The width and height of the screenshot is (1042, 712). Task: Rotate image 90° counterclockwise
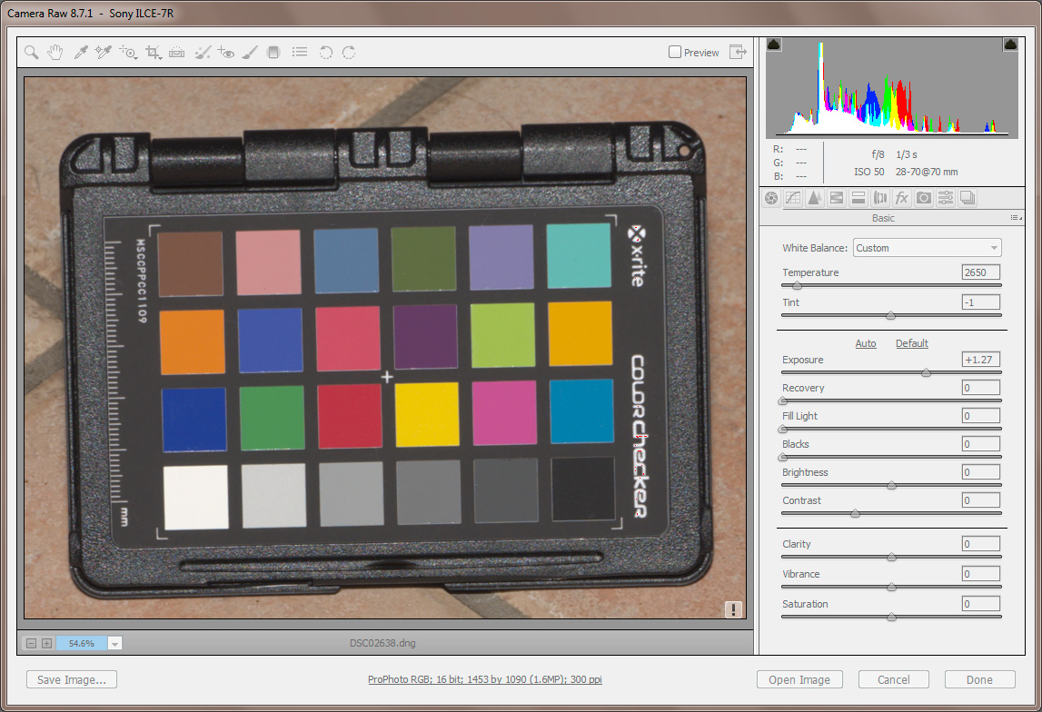coord(325,52)
